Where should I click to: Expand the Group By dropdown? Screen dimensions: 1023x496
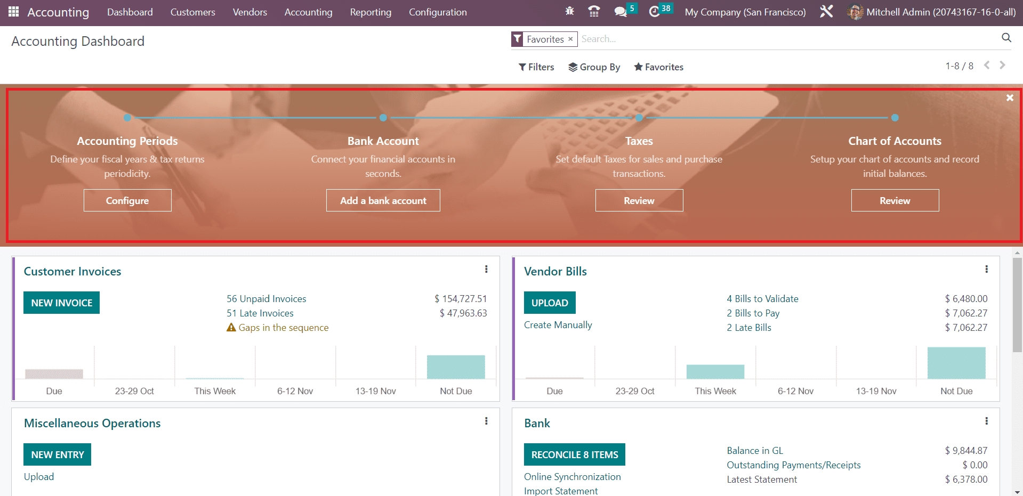[x=594, y=67]
